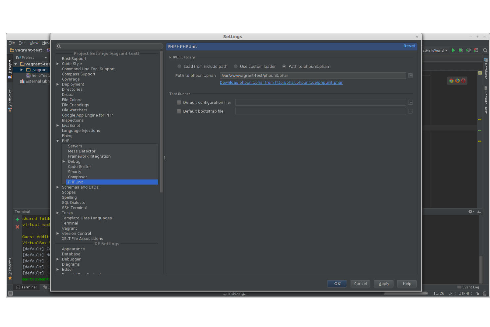The width and height of the screenshot is (490, 327).
Task: Open preview in Firefox
Action: click(x=457, y=81)
